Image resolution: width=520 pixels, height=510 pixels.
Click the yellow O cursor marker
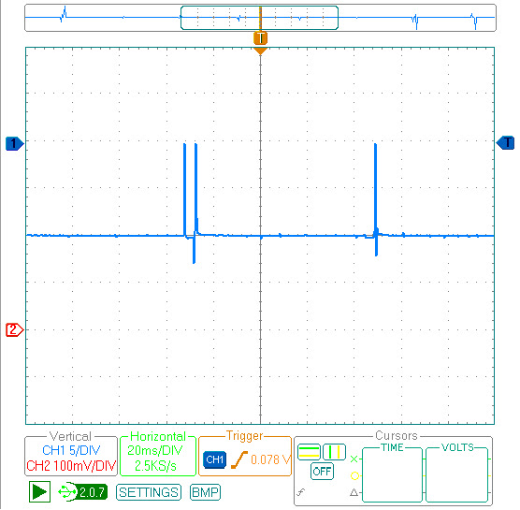click(x=354, y=476)
